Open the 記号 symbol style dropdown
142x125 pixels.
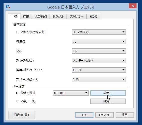coord(99,51)
